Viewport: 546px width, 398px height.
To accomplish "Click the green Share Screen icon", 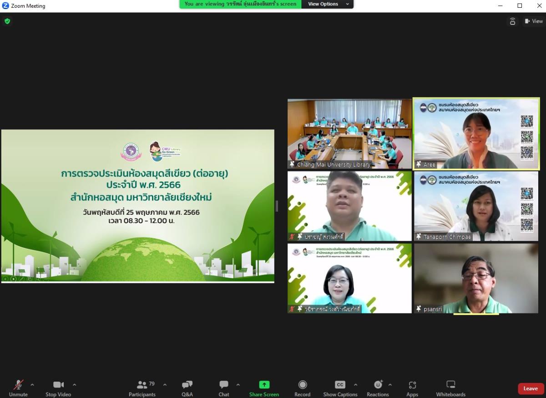I will [x=264, y=385].
